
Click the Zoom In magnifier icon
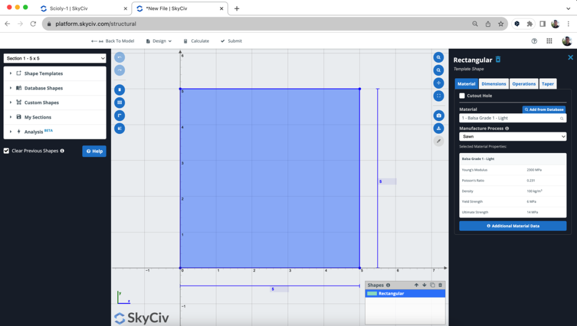(x=439, y=57)
